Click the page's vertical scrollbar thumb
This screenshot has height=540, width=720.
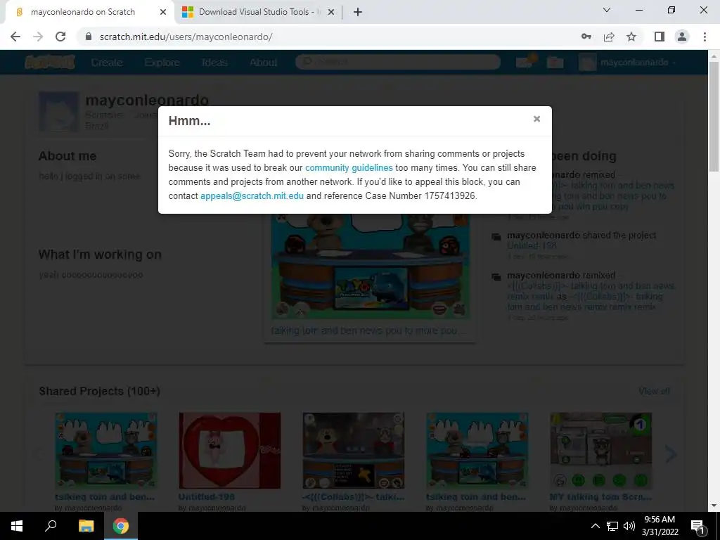click(714, 116)
